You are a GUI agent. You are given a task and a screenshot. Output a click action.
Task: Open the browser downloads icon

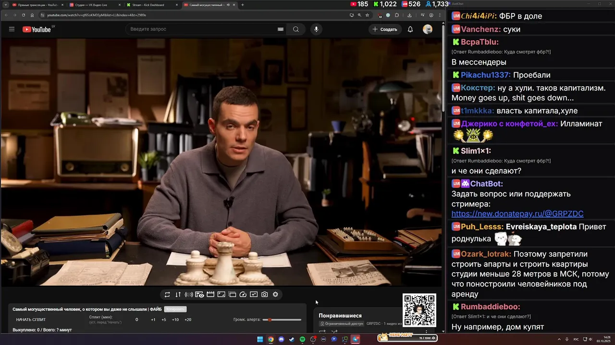pyautogui.click(x=409, y=15)
